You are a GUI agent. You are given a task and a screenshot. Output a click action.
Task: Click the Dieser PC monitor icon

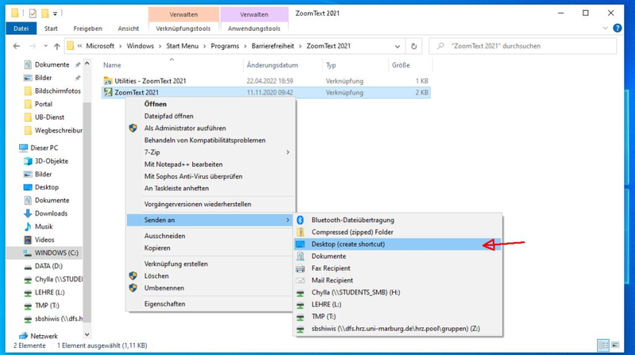pos(24,148)
